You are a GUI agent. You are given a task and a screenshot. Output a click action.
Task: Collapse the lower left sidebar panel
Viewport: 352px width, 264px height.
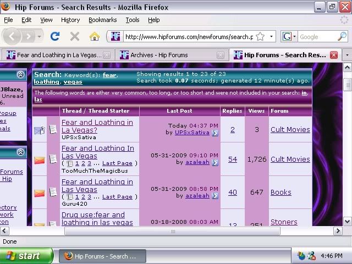[x=20, y=152]
